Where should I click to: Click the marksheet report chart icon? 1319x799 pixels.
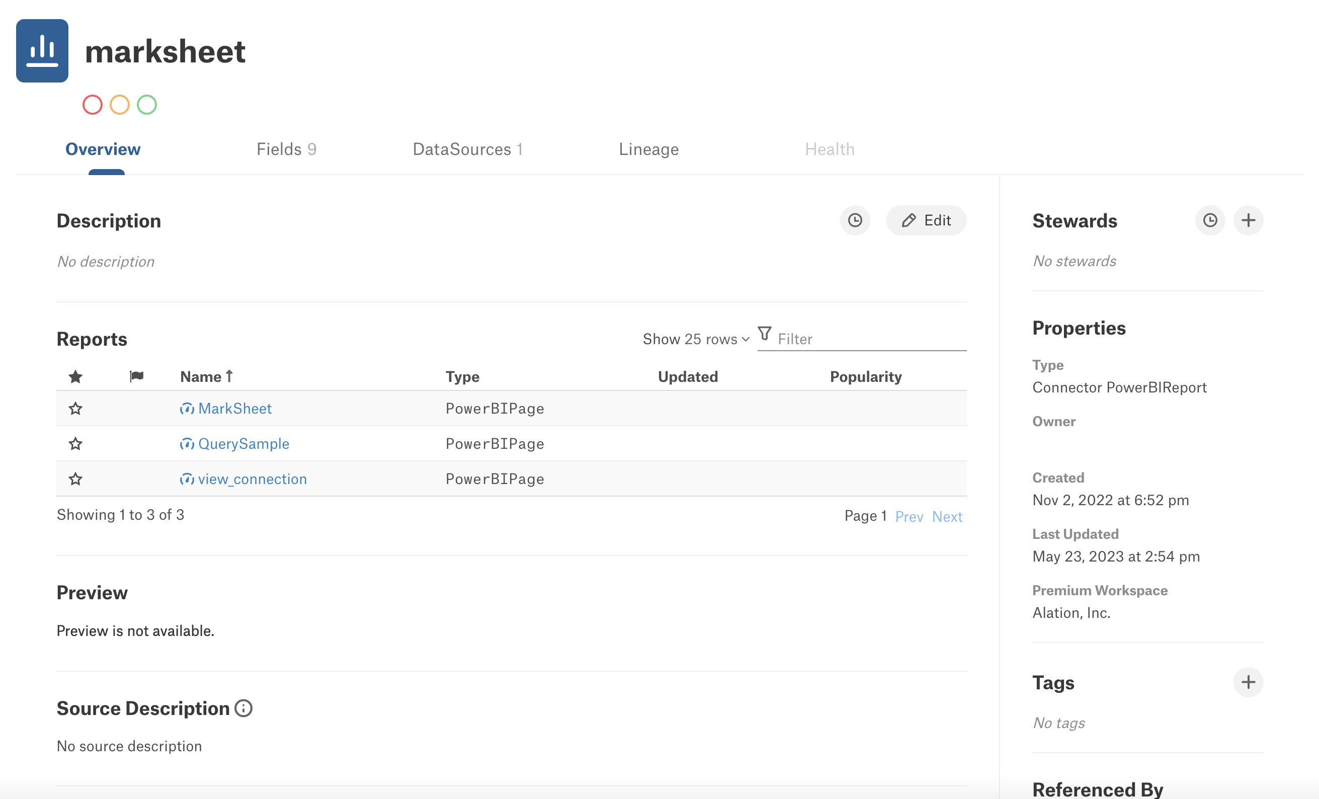42,51
